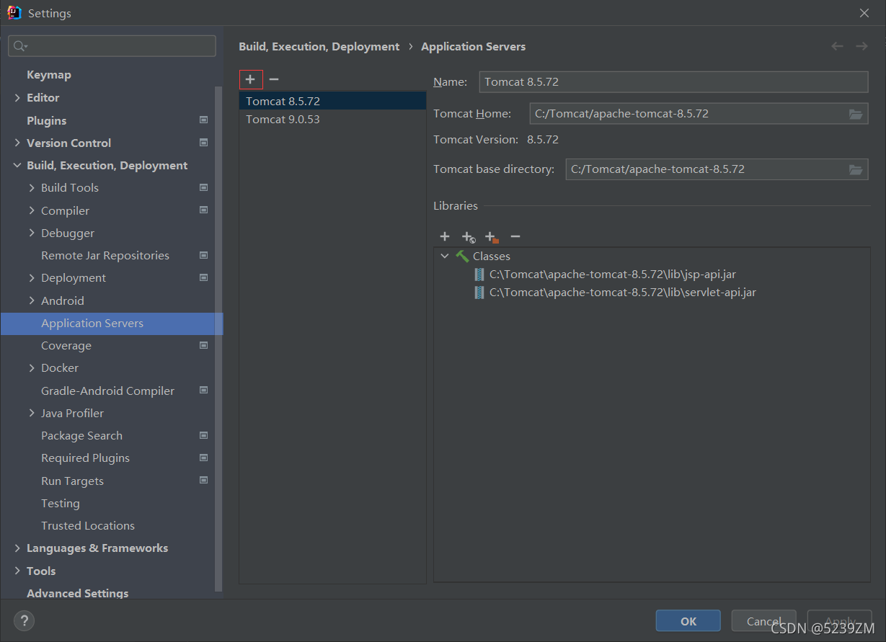This screenshot has height=642, width=886.
Task: Click the OK button
Action: [688, 621]
